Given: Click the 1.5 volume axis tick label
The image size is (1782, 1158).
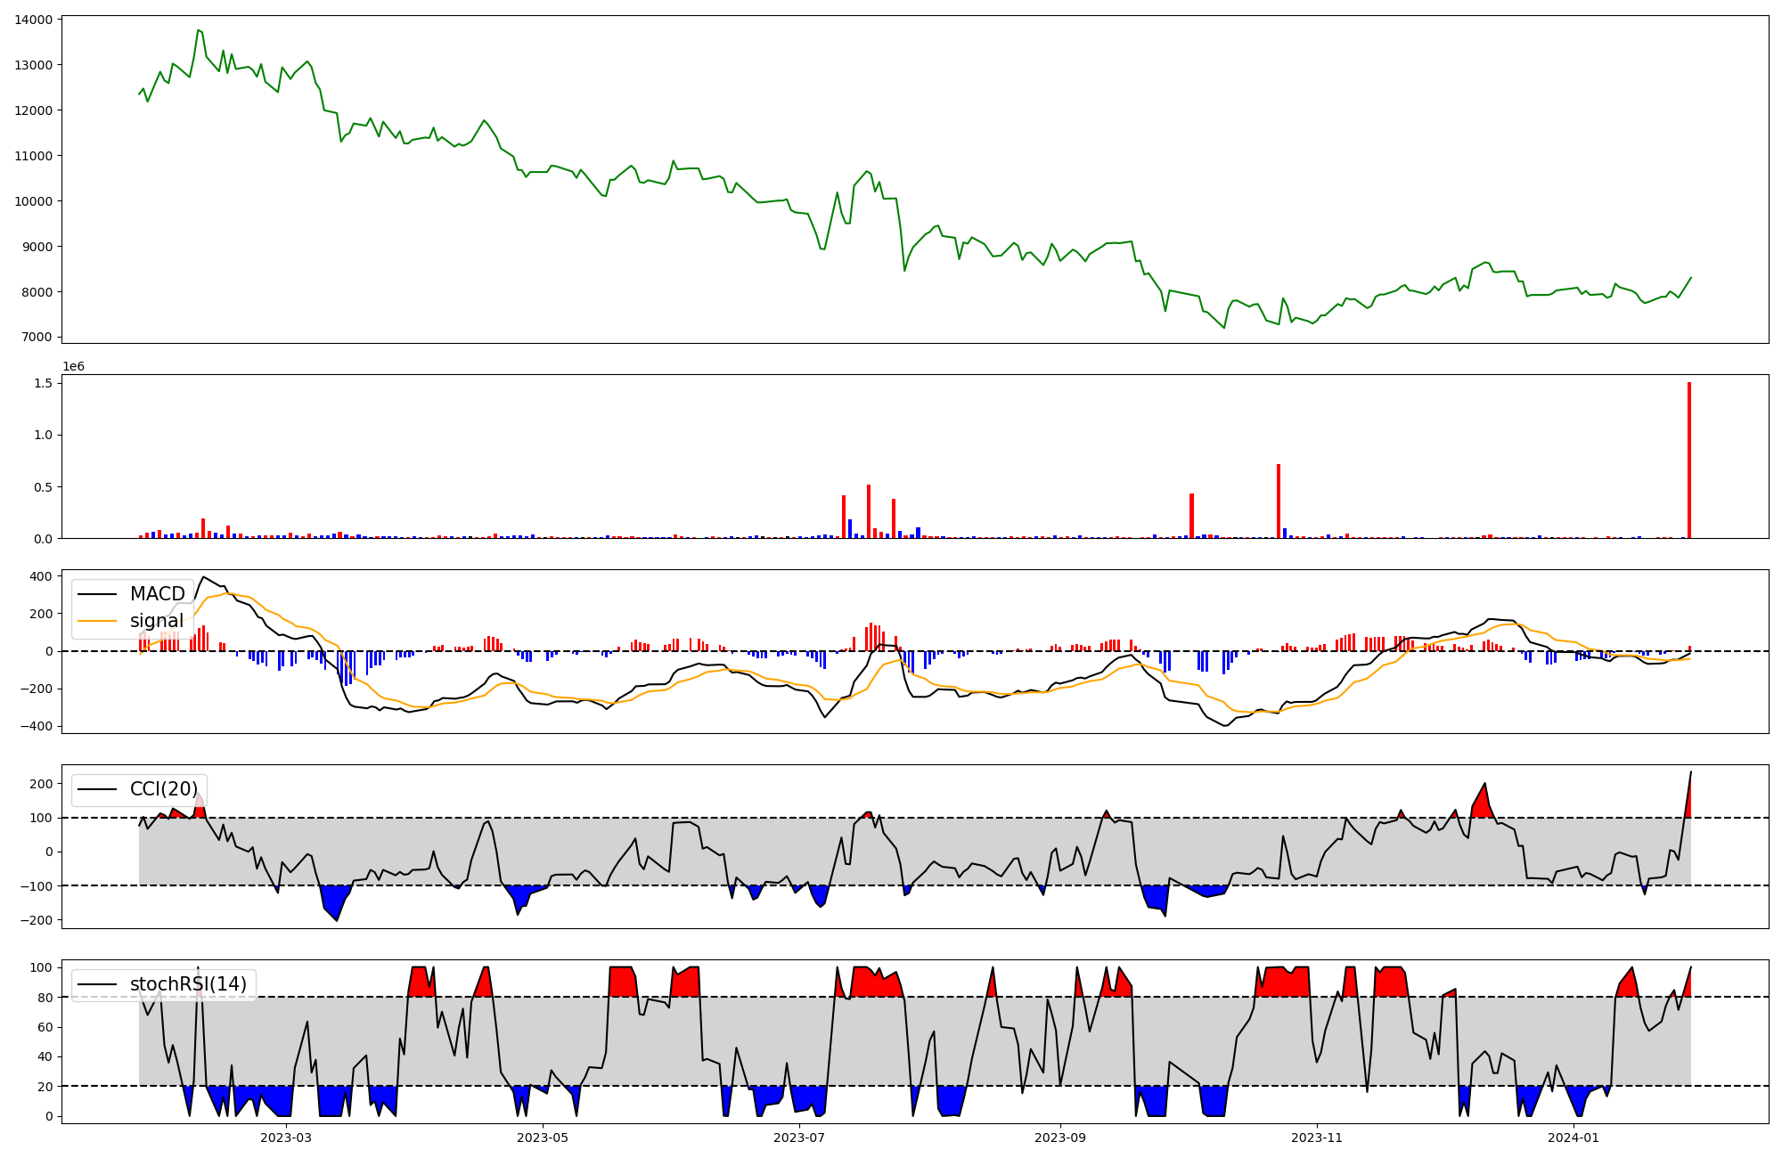Looking at the screenshot, I should [x=44, y=384].
